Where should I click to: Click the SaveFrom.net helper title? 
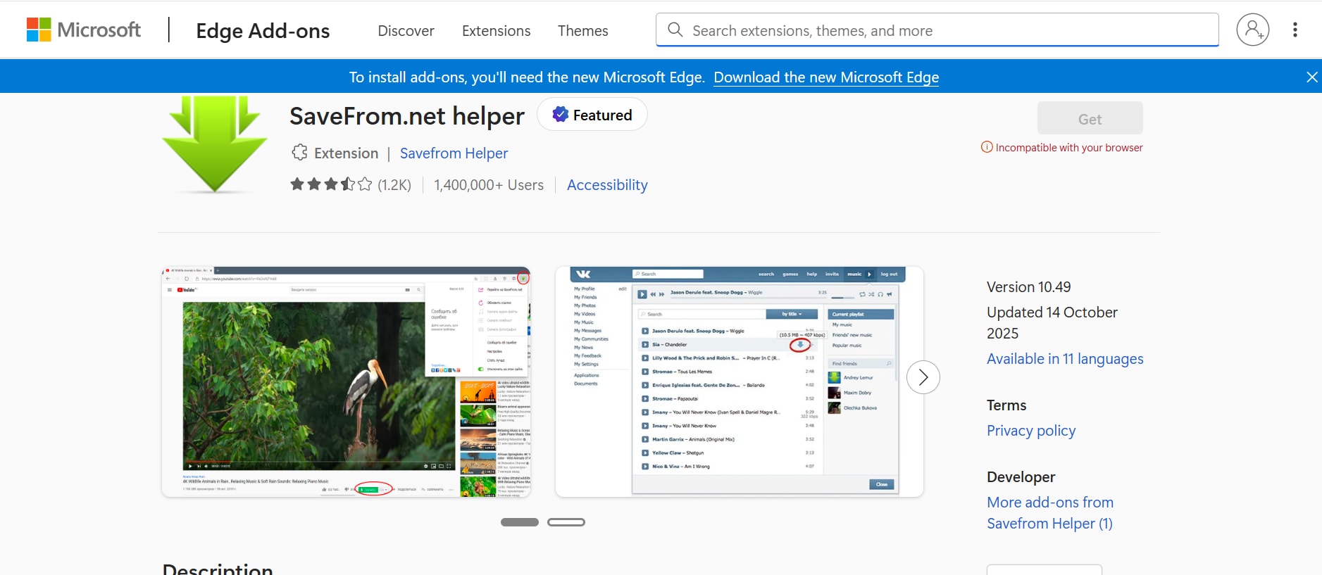pyautogui.click(x=407, y=116)
